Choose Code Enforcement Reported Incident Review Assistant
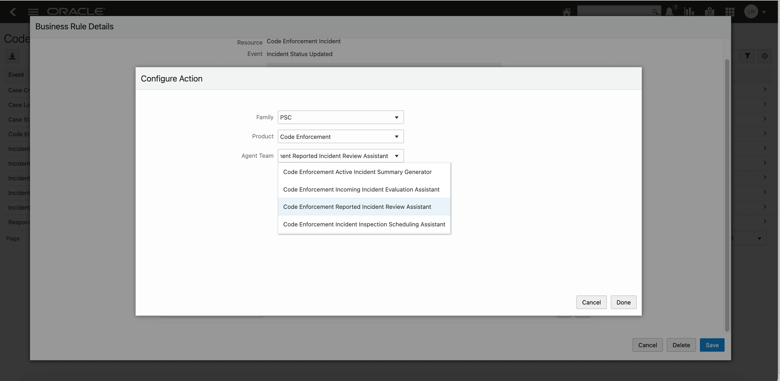This screenshot has height=381, width=780. click(x=364, y=207)
